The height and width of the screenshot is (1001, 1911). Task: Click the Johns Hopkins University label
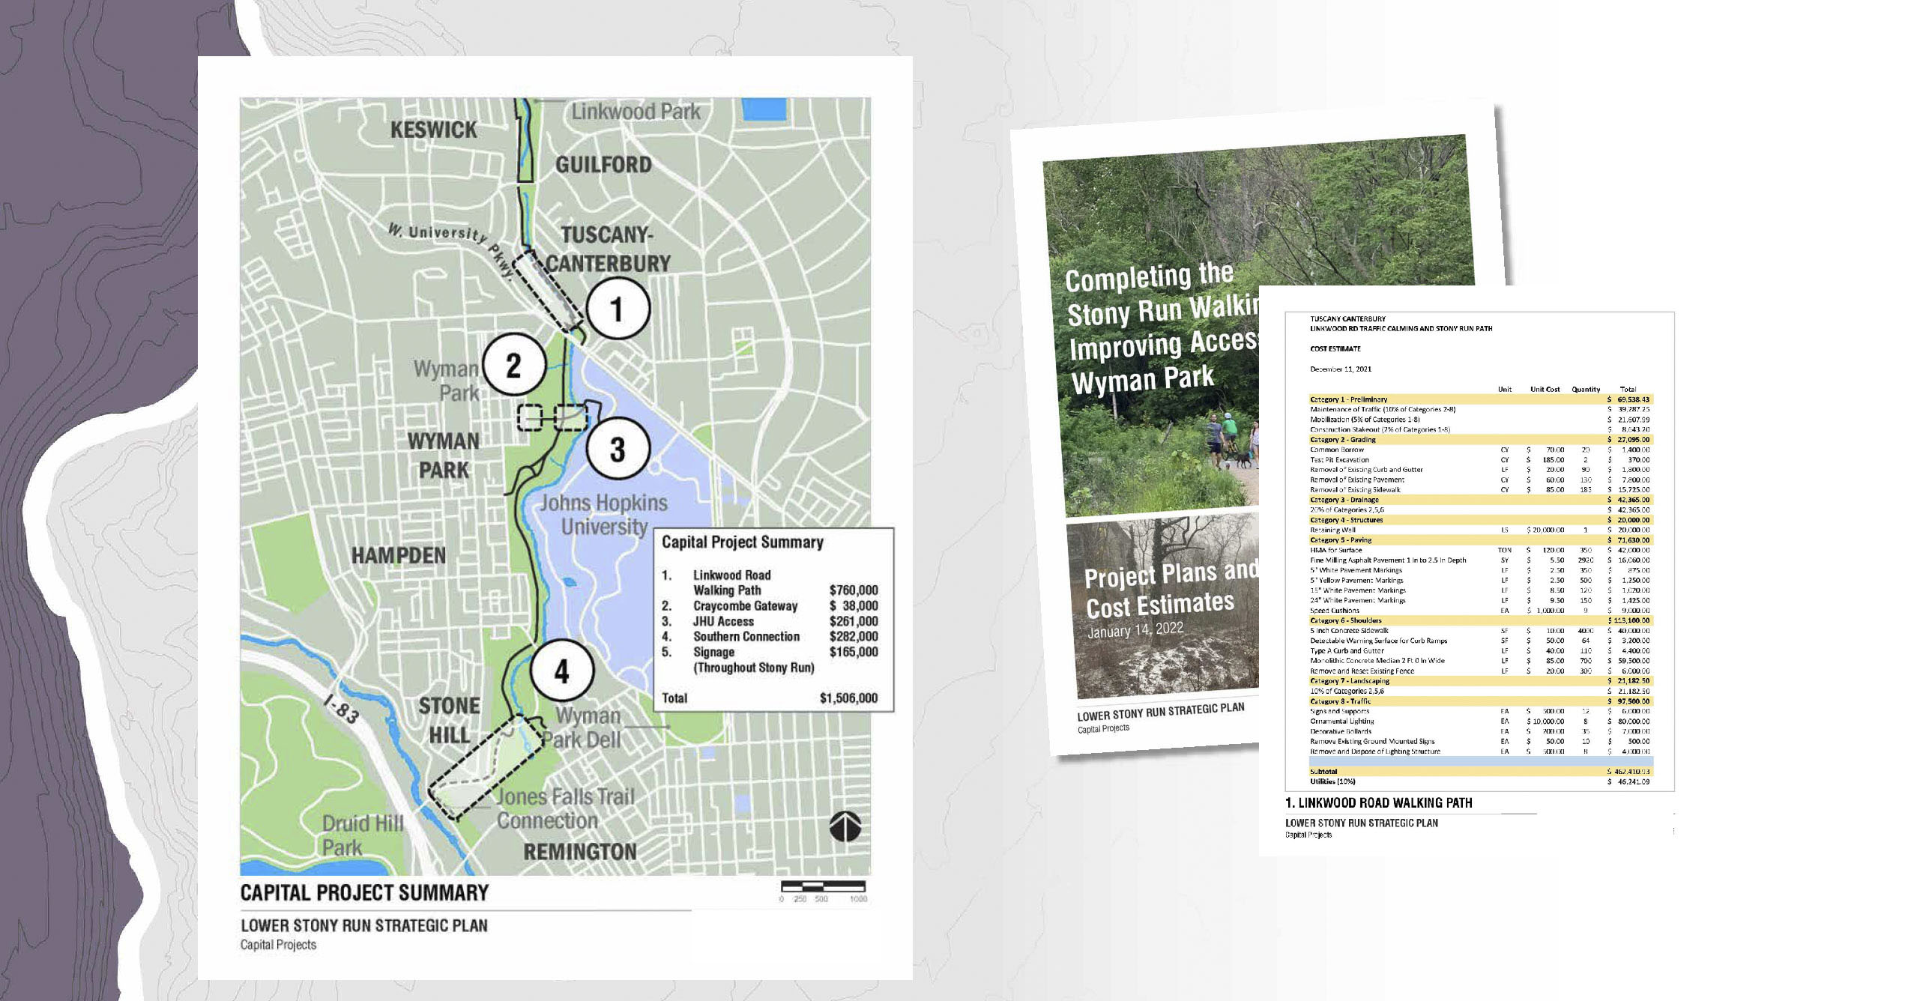603,515
